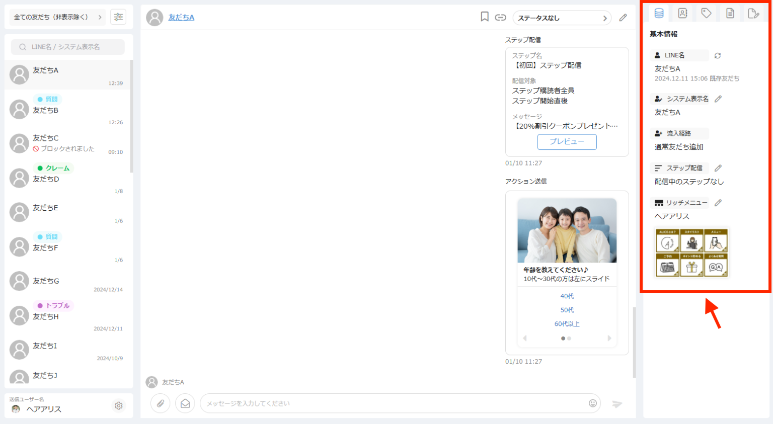
Task: Open the emoji picker in message box
Action: 593,403
